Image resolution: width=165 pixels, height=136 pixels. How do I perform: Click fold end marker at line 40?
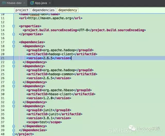click(x=14, y=134)
